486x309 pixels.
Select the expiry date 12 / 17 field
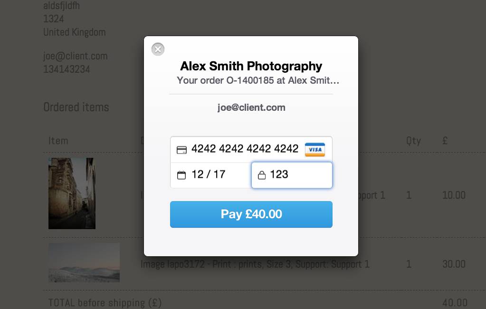(211, 175)
